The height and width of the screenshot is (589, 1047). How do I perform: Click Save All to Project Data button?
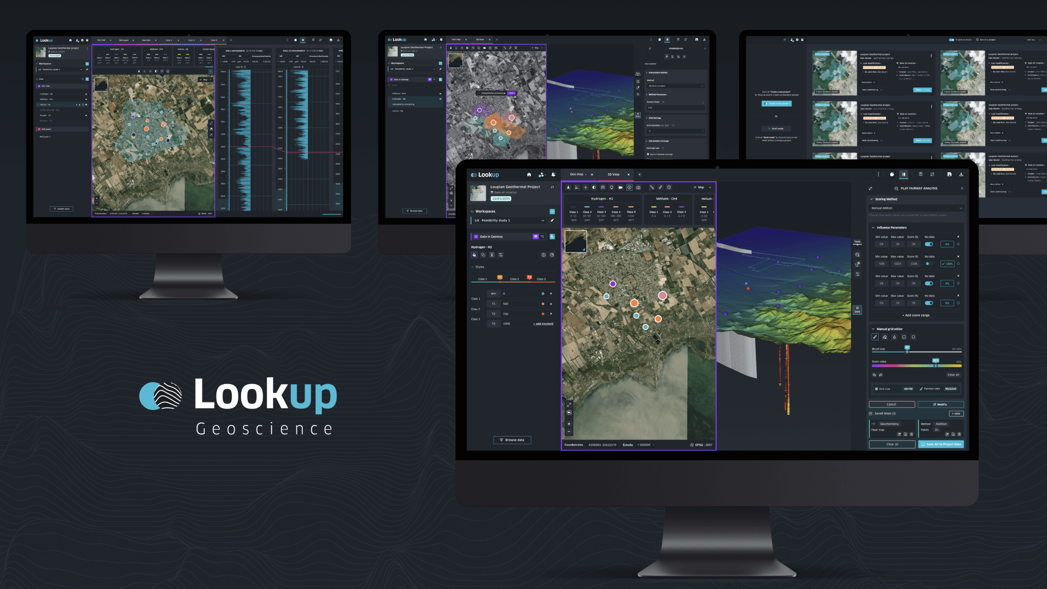941,444
